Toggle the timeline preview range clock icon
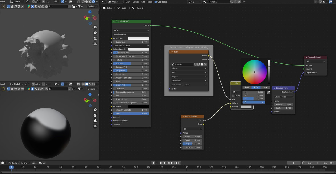Image resolution: width=336 pixels, height=174 pixels. (x=303, y=163)
